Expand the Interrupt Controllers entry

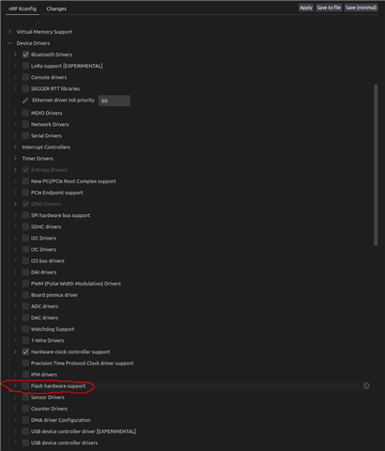tap(15, 147)
